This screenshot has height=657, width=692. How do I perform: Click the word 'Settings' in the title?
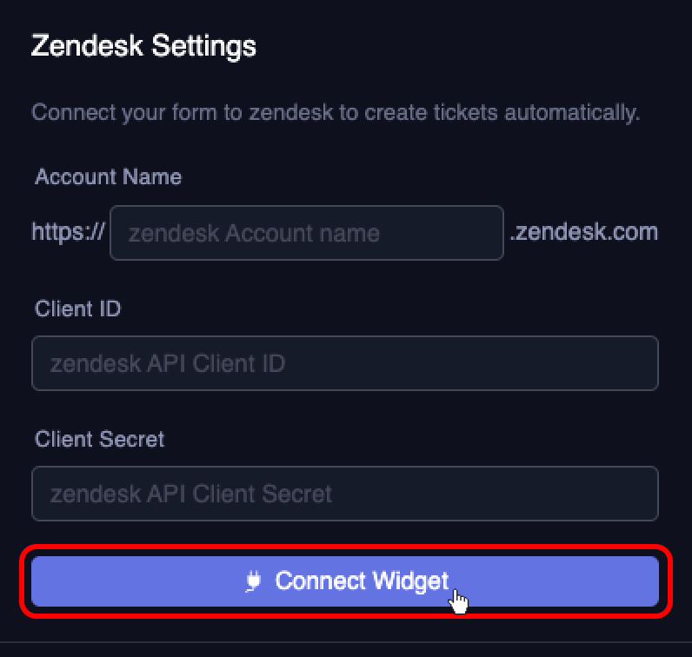coord(204,46)
